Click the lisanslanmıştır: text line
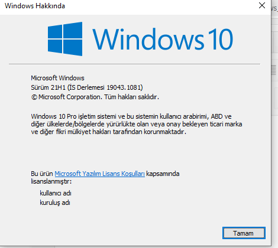Screen dimensions: 278x248 pyautogui.click(x=51, y=181)
